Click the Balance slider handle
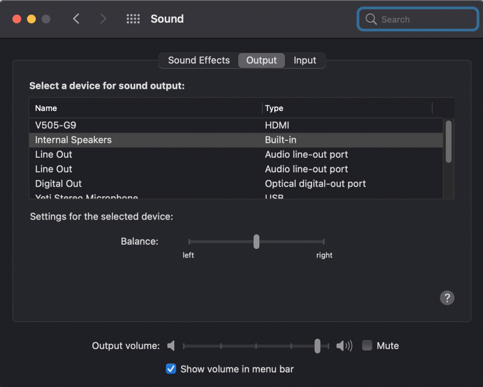This screenshot has width=483, height=387. coord(256,241)
